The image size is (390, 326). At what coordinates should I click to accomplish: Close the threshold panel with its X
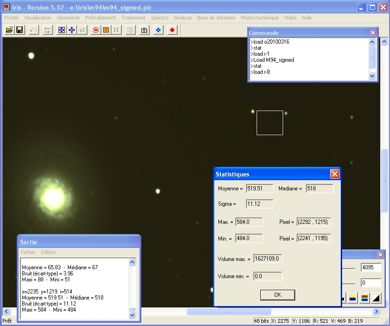pyautogui.click(x=380, y=254)
